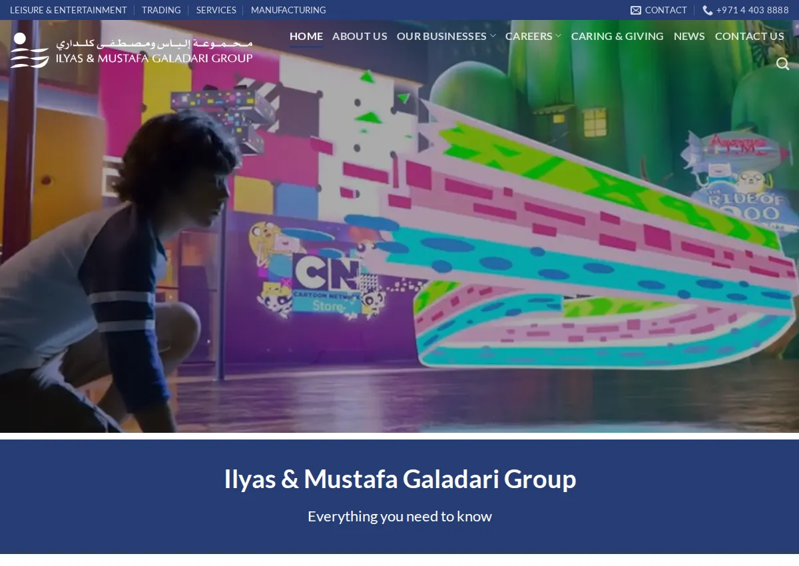The image size is (799, 566).
Task: Click the envelope icon beside CONTACT
Action: (636, 11)
